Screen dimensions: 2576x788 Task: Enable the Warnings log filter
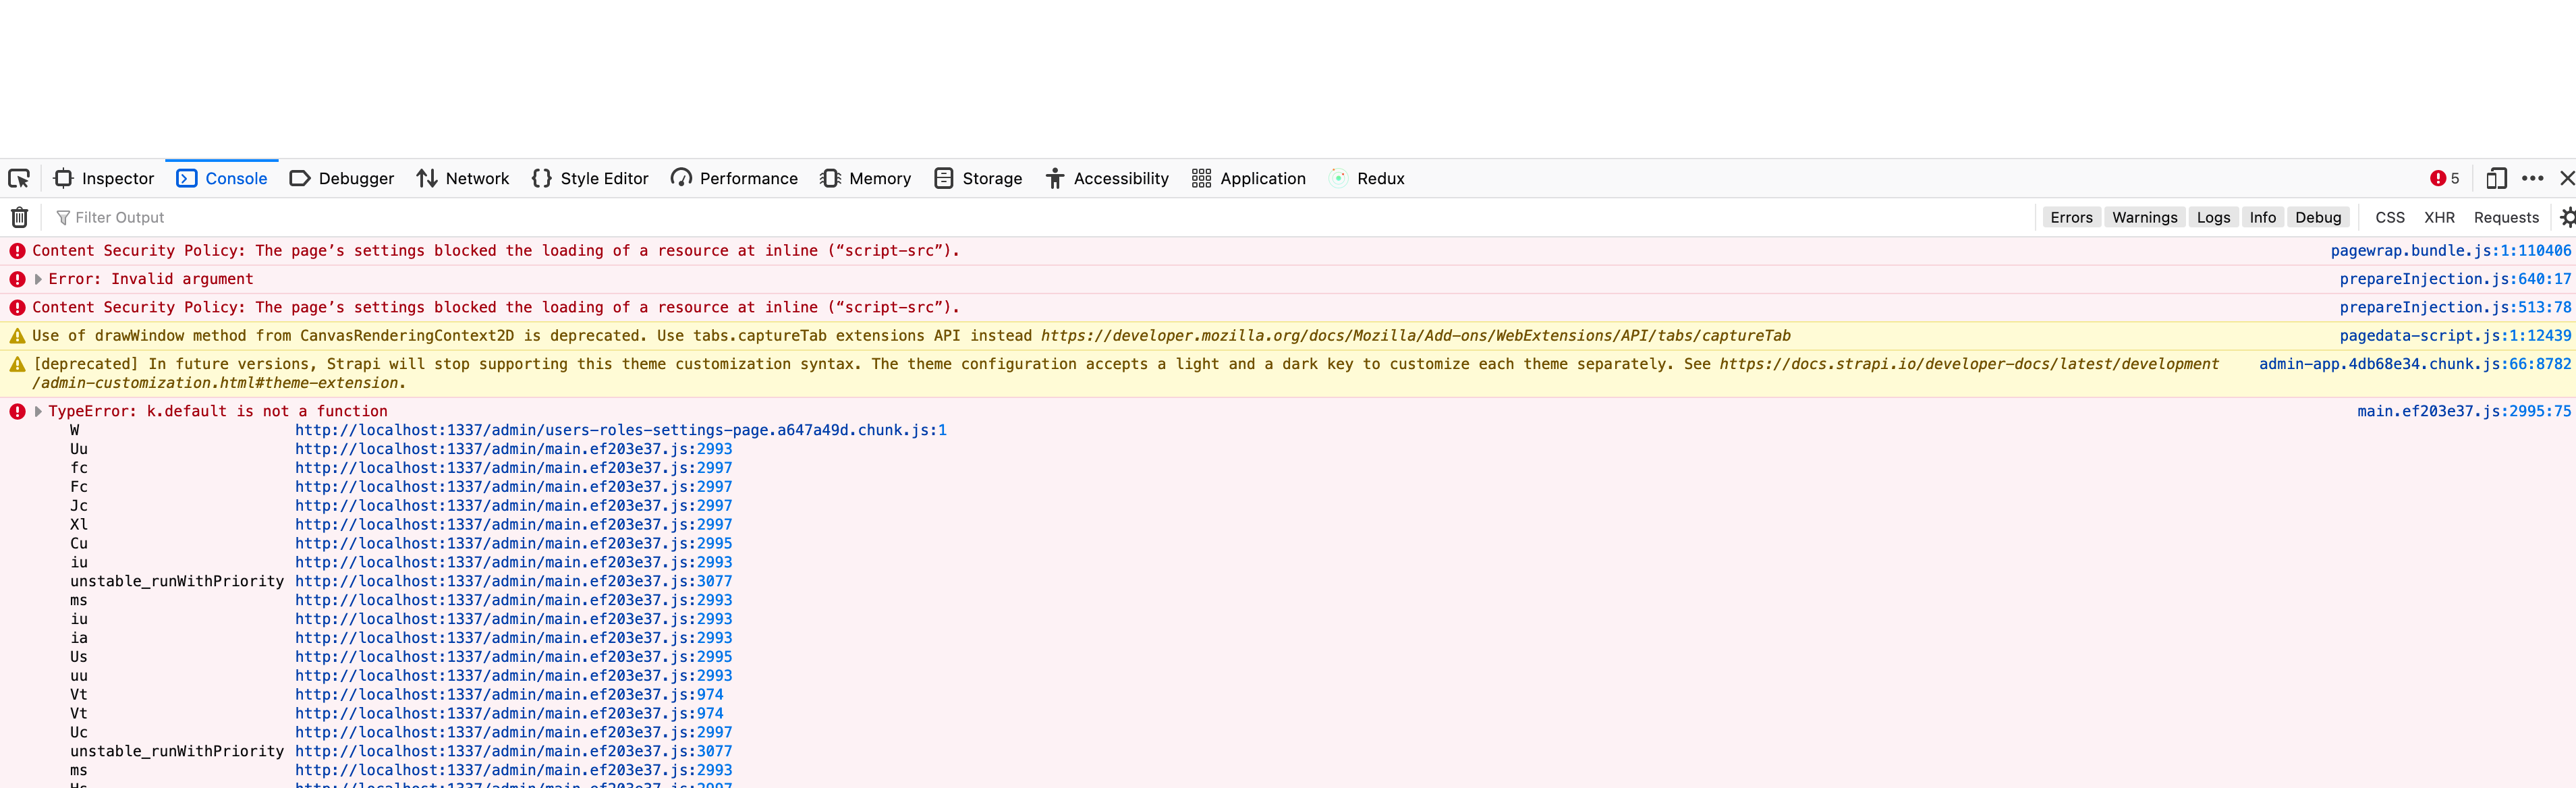pos(2144,217)
